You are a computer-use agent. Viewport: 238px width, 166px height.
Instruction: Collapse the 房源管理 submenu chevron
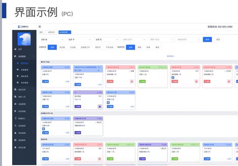33,56
